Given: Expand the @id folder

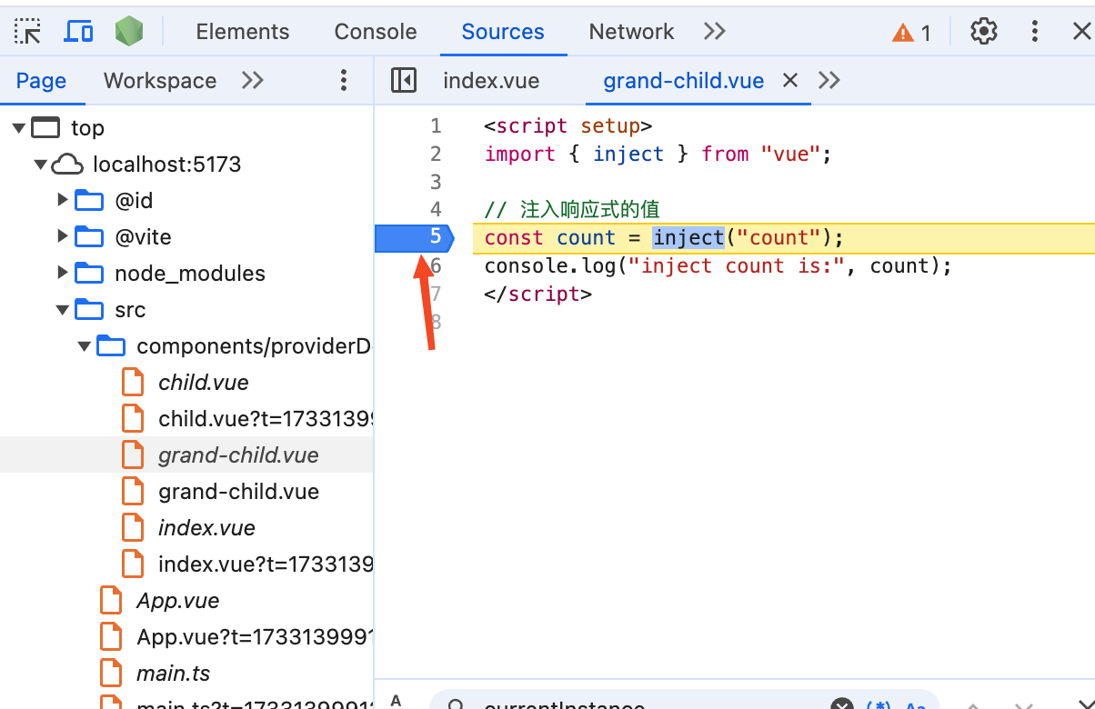Looking at the screenshot, I should tap(63, 200).
